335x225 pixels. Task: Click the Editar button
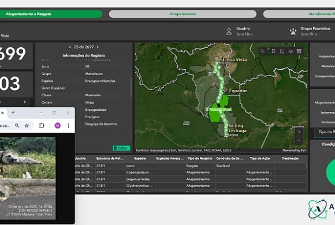coord(121,148)
